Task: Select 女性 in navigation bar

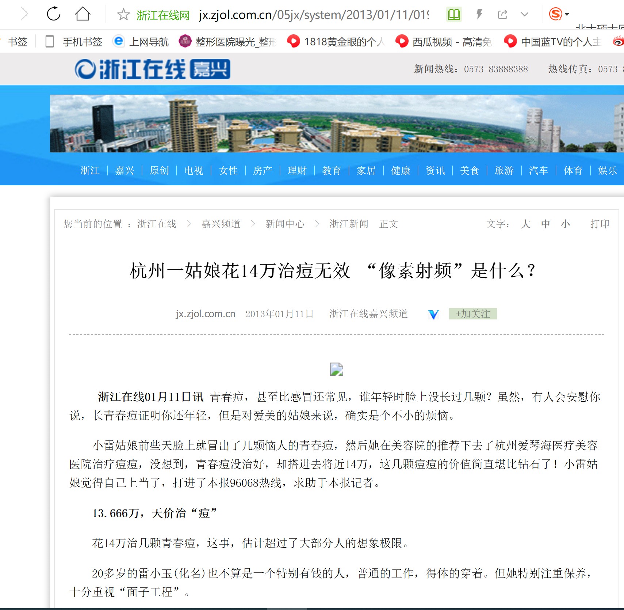Action: tap(228, 171)
